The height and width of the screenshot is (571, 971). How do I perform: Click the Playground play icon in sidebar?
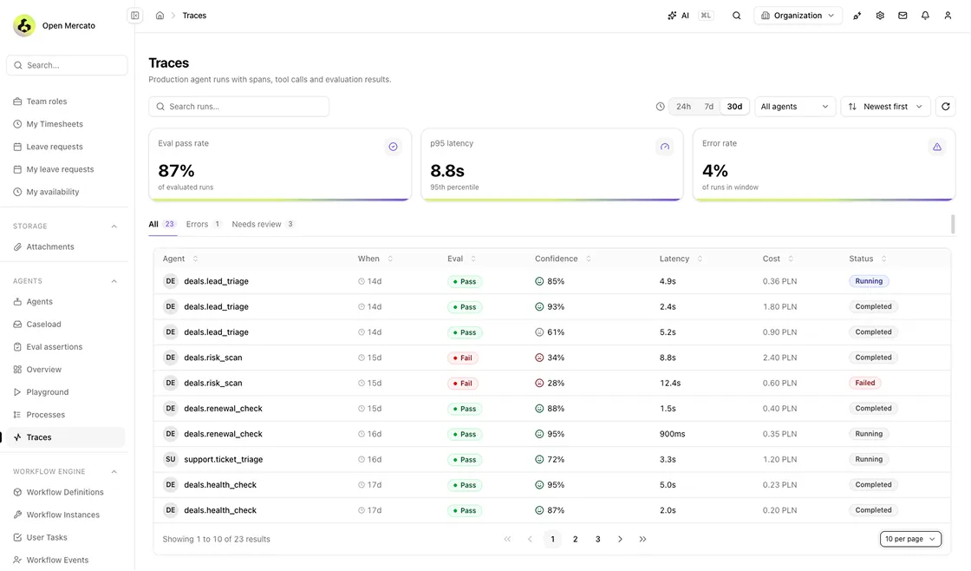click(17, 392)
